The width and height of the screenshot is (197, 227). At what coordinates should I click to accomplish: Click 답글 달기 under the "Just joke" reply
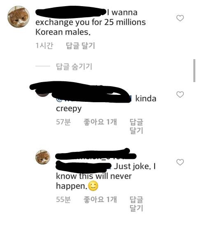click(x=137, y=204)
